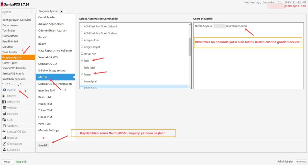Click the Raporlar bar chart icon
The width and height of the screenshot is (308, 165).
click(x=4, y=138)
